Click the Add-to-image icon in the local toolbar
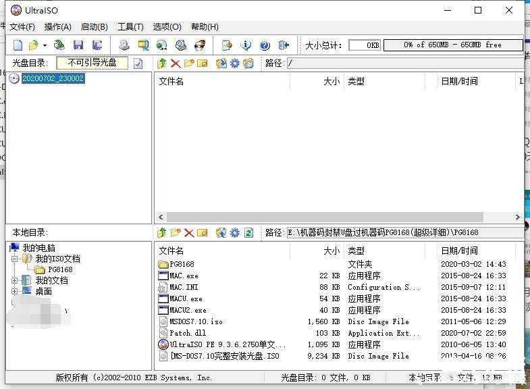The image size is (530, 389). (x=221, y=232)
